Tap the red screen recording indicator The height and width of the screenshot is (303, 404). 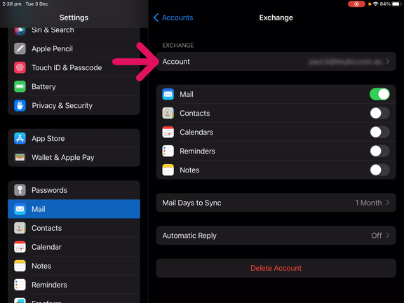356,4
